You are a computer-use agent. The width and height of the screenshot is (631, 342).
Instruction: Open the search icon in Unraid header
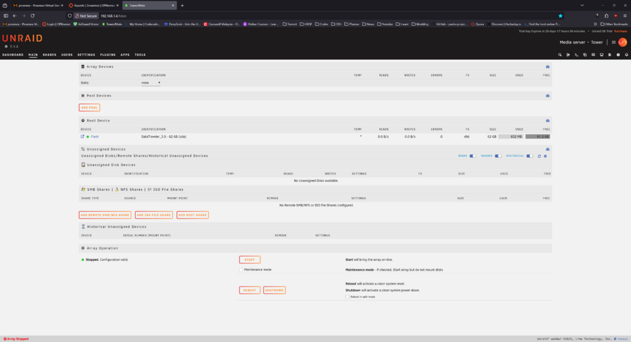click(x=560, y=55)
